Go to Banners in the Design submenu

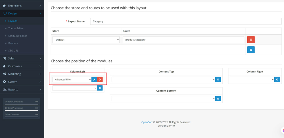click(x=13, y=43)
